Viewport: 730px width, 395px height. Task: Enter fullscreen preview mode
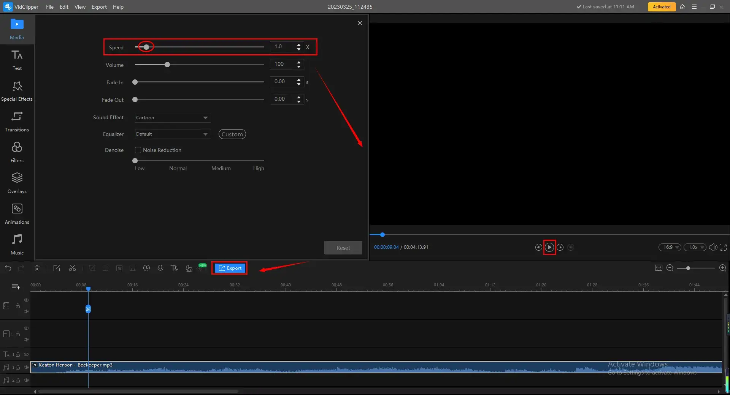(723, 247)
